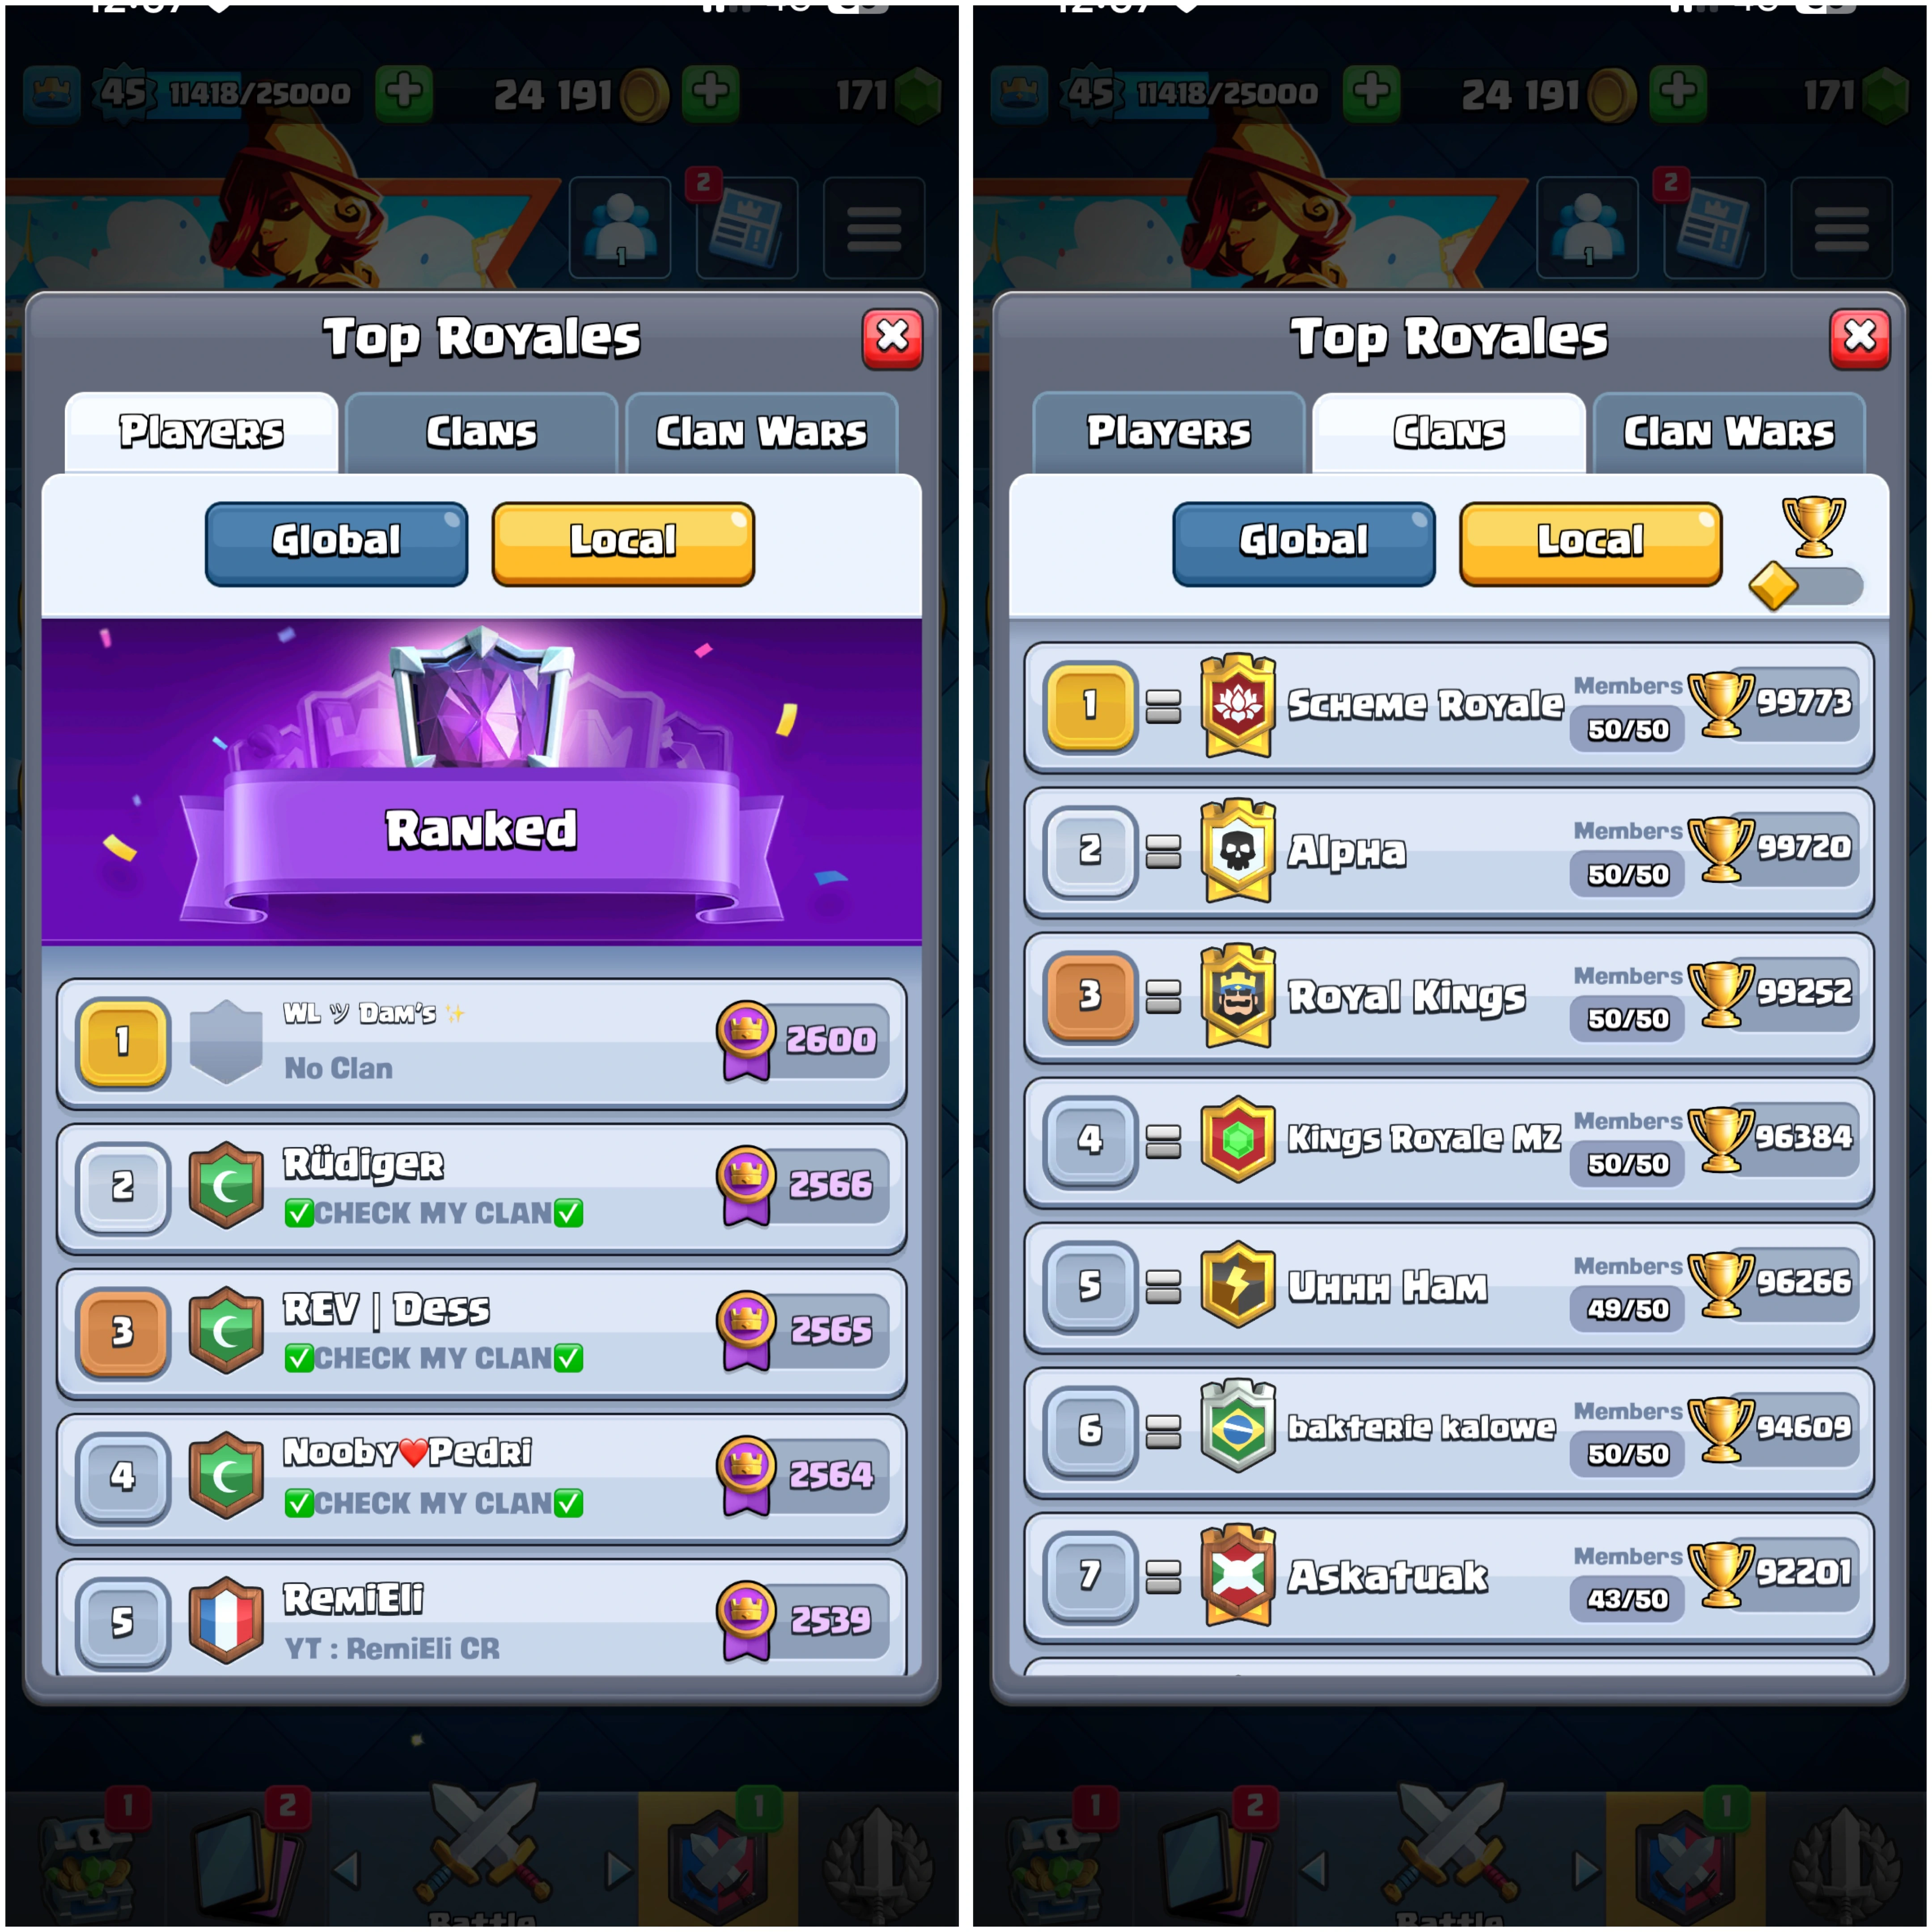1932x1932 pixels.
Task: Tap the Alpha skull clan badge
Action: click(1238, 851)
